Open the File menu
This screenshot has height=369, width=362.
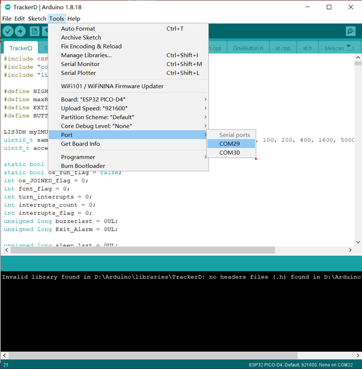pos(7,19)
